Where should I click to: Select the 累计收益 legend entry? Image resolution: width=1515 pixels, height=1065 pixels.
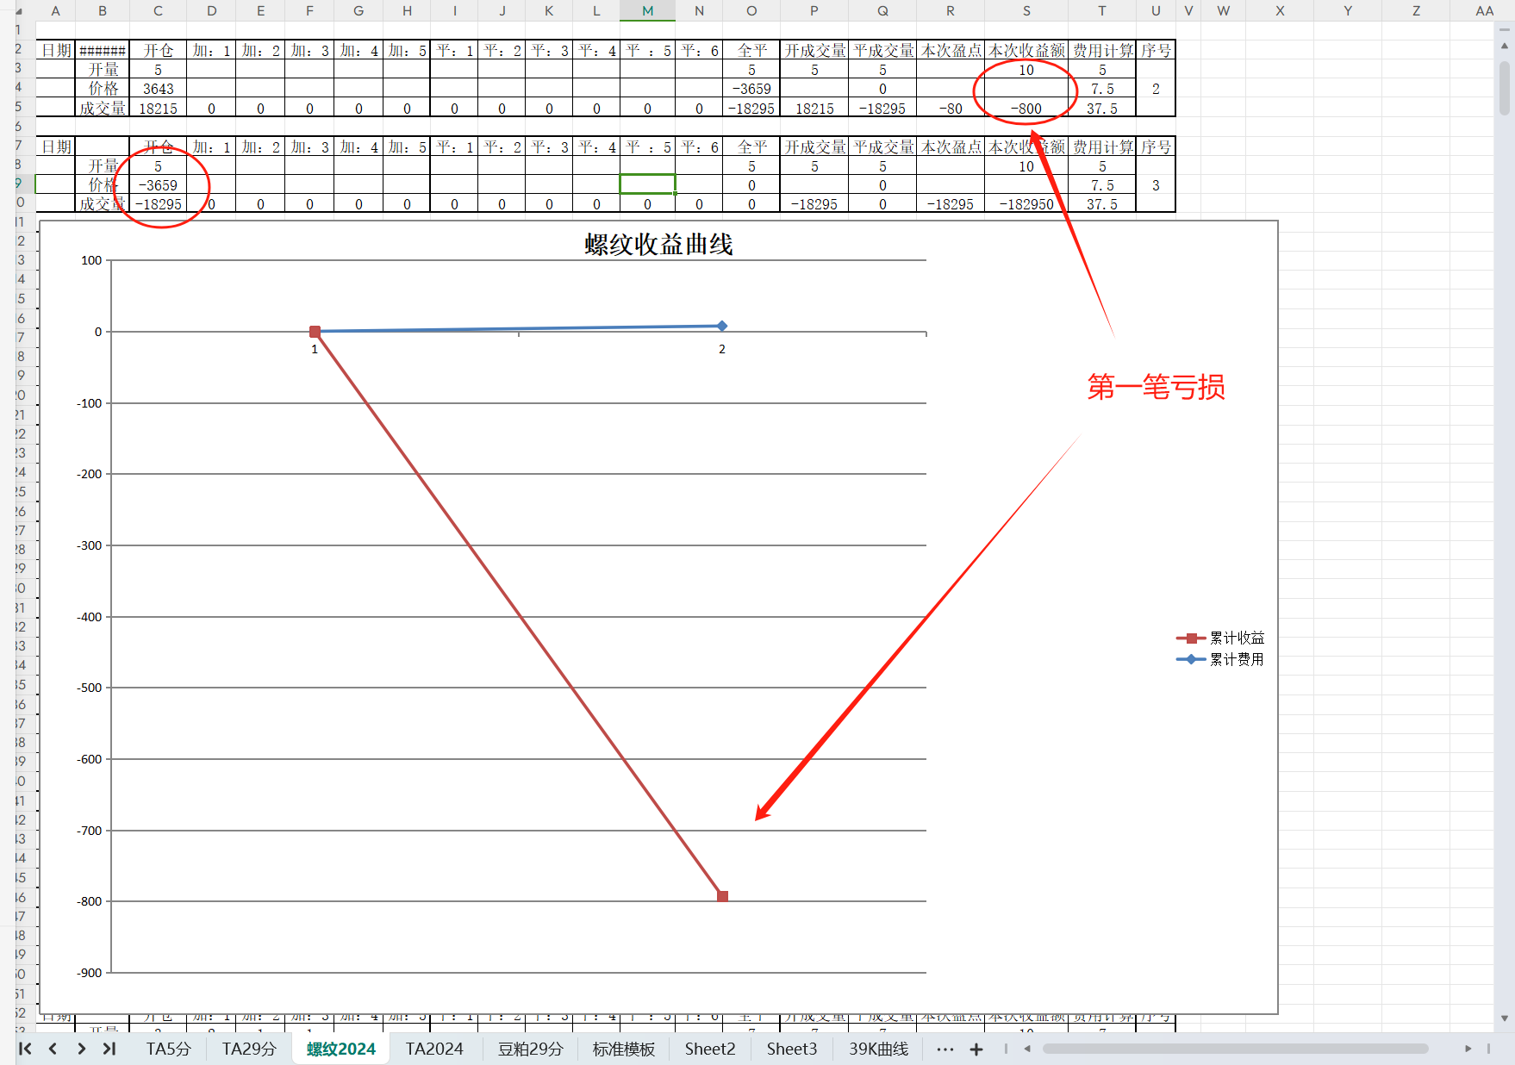(x=1220, y=638)
